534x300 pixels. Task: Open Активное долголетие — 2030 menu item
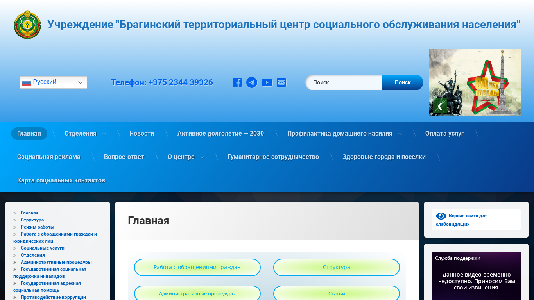click(220, 134)
